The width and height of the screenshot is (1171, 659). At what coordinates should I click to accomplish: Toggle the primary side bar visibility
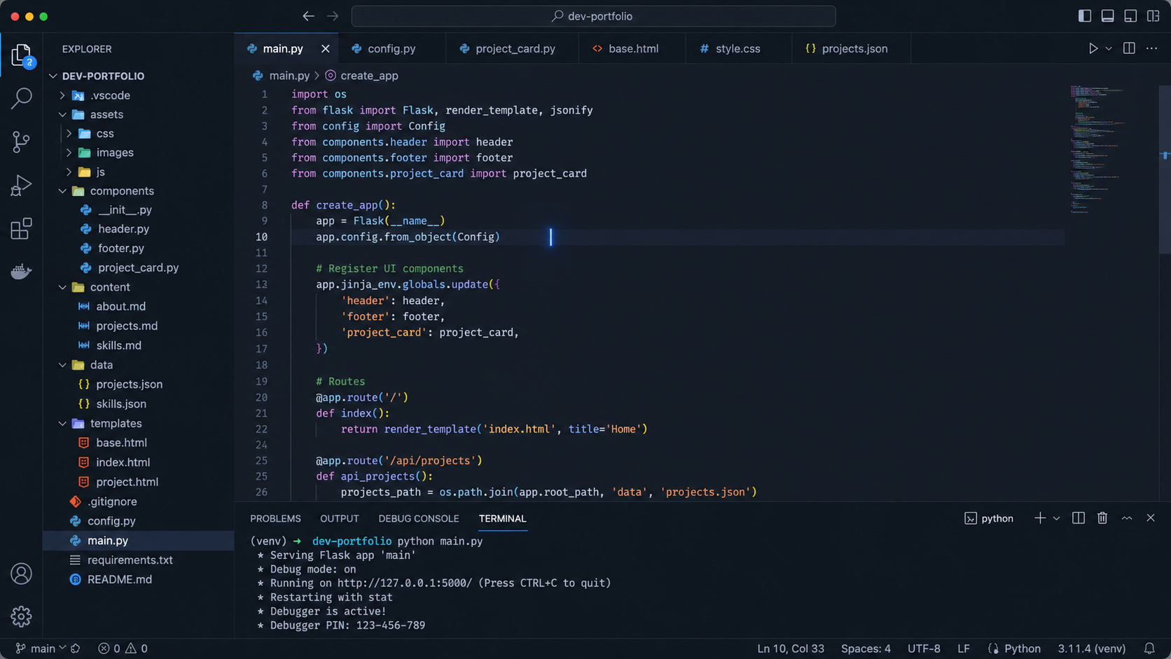[1085, 16]
